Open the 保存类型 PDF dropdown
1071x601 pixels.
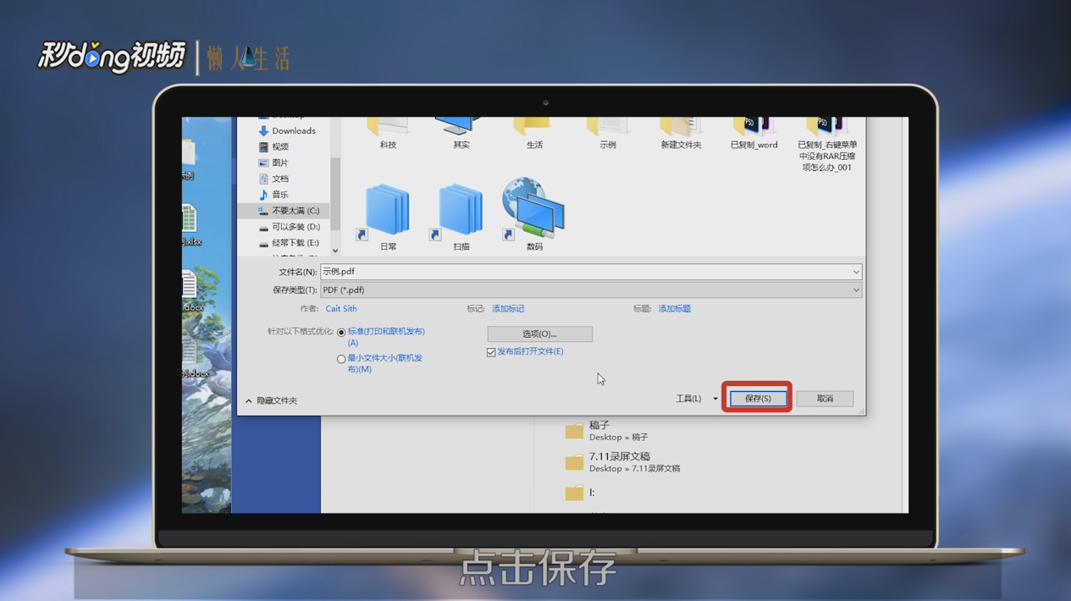(x=591, y=290)
